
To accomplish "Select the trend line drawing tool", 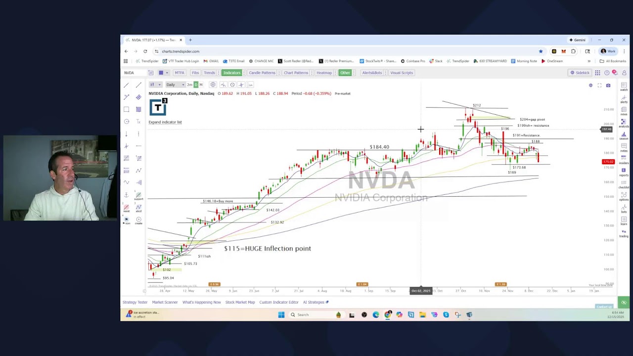I will (126, 85).
